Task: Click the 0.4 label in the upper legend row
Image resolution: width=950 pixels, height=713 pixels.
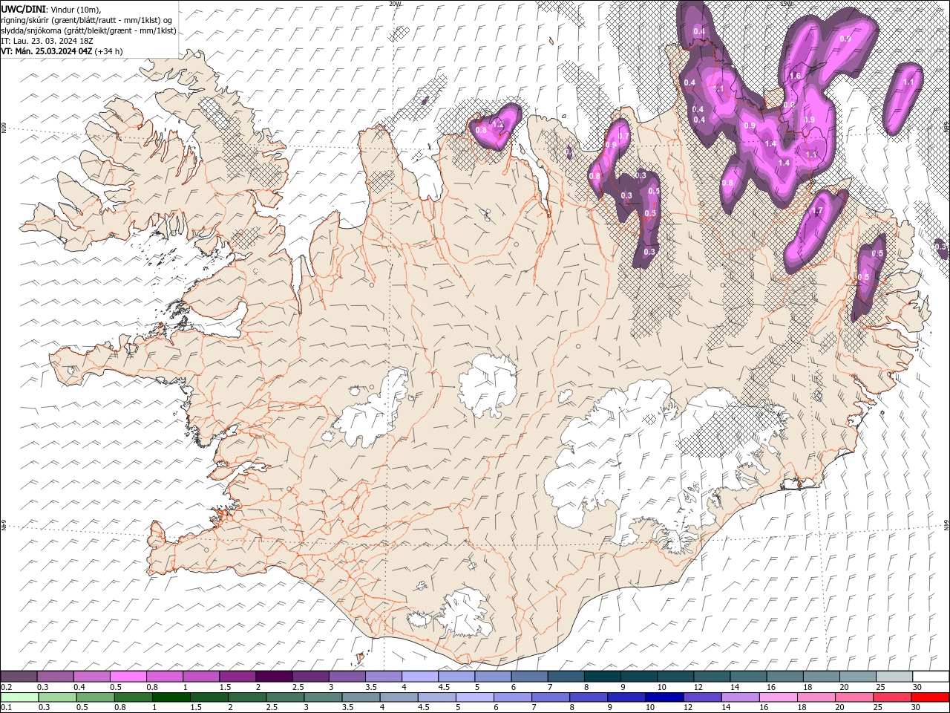Action: pos(79,687)
